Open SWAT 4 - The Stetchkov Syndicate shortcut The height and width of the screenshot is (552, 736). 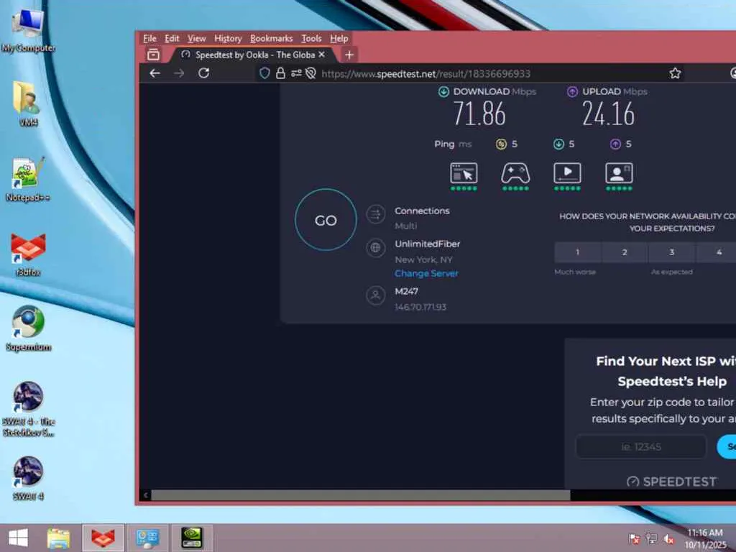[28, 408]
